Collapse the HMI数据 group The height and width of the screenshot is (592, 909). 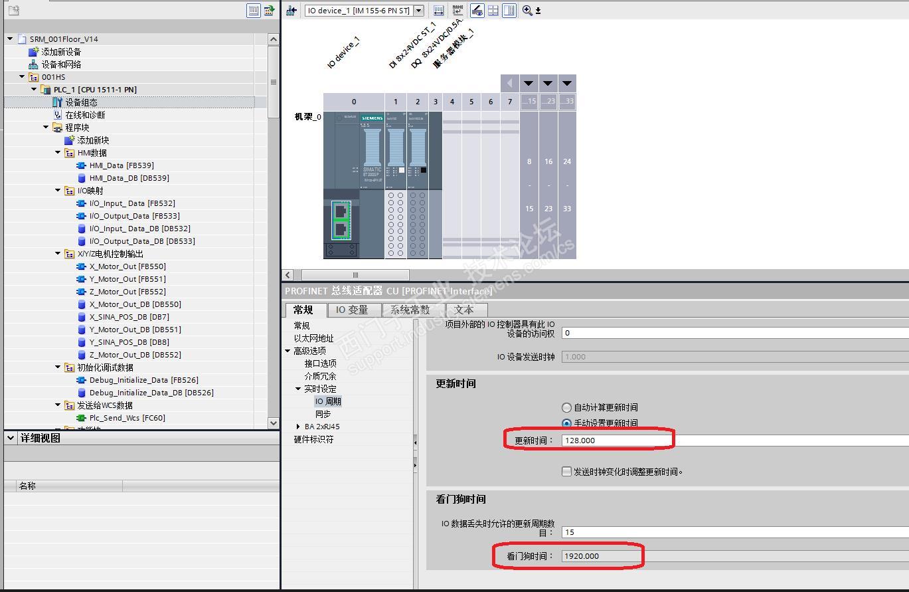(58, 153)
